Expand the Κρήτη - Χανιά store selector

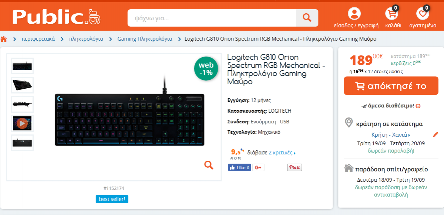391,134
